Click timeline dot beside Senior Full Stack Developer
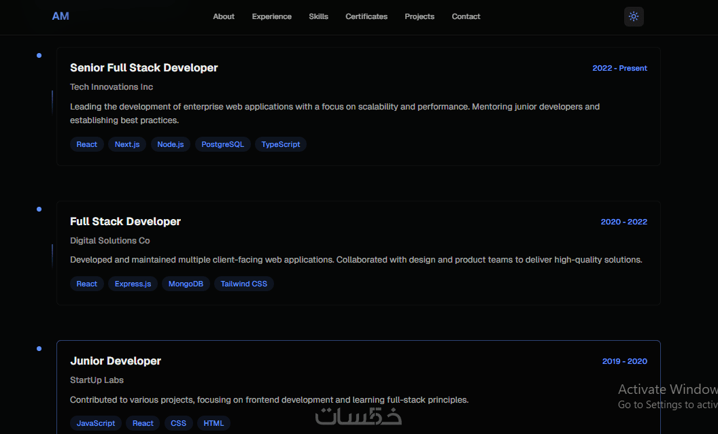Viewport: 718px width, 434px height. [x=39, y=56]
